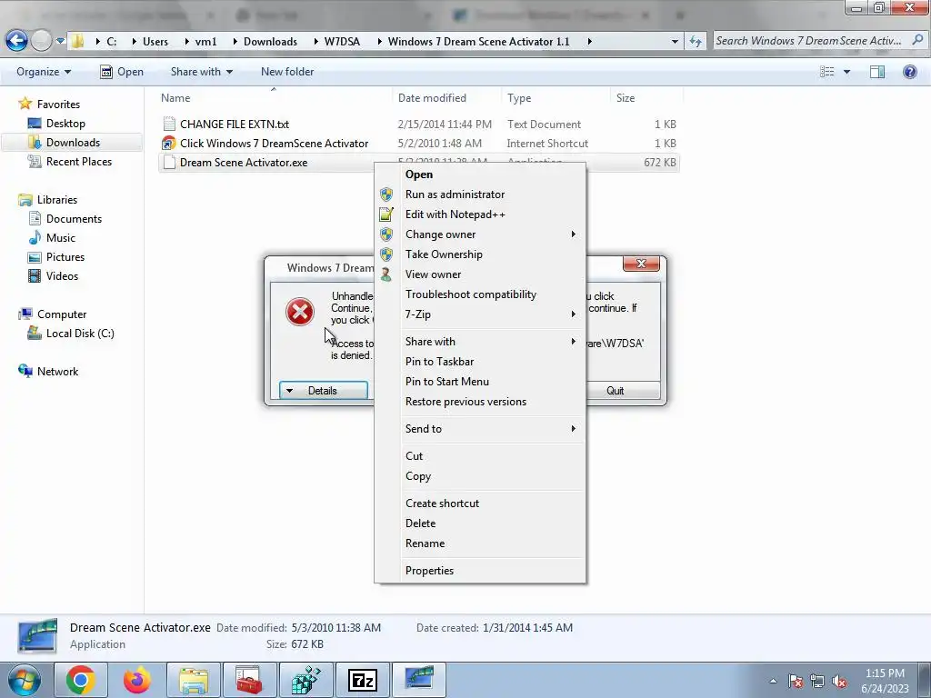Expand the address bar history dropdown
Viewport: 931px width, 698px height.
675,42
